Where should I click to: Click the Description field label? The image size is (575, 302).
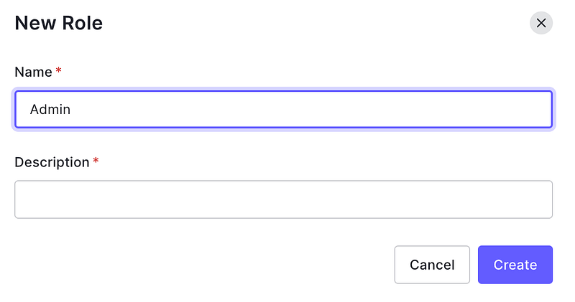(x=52, y=162)
